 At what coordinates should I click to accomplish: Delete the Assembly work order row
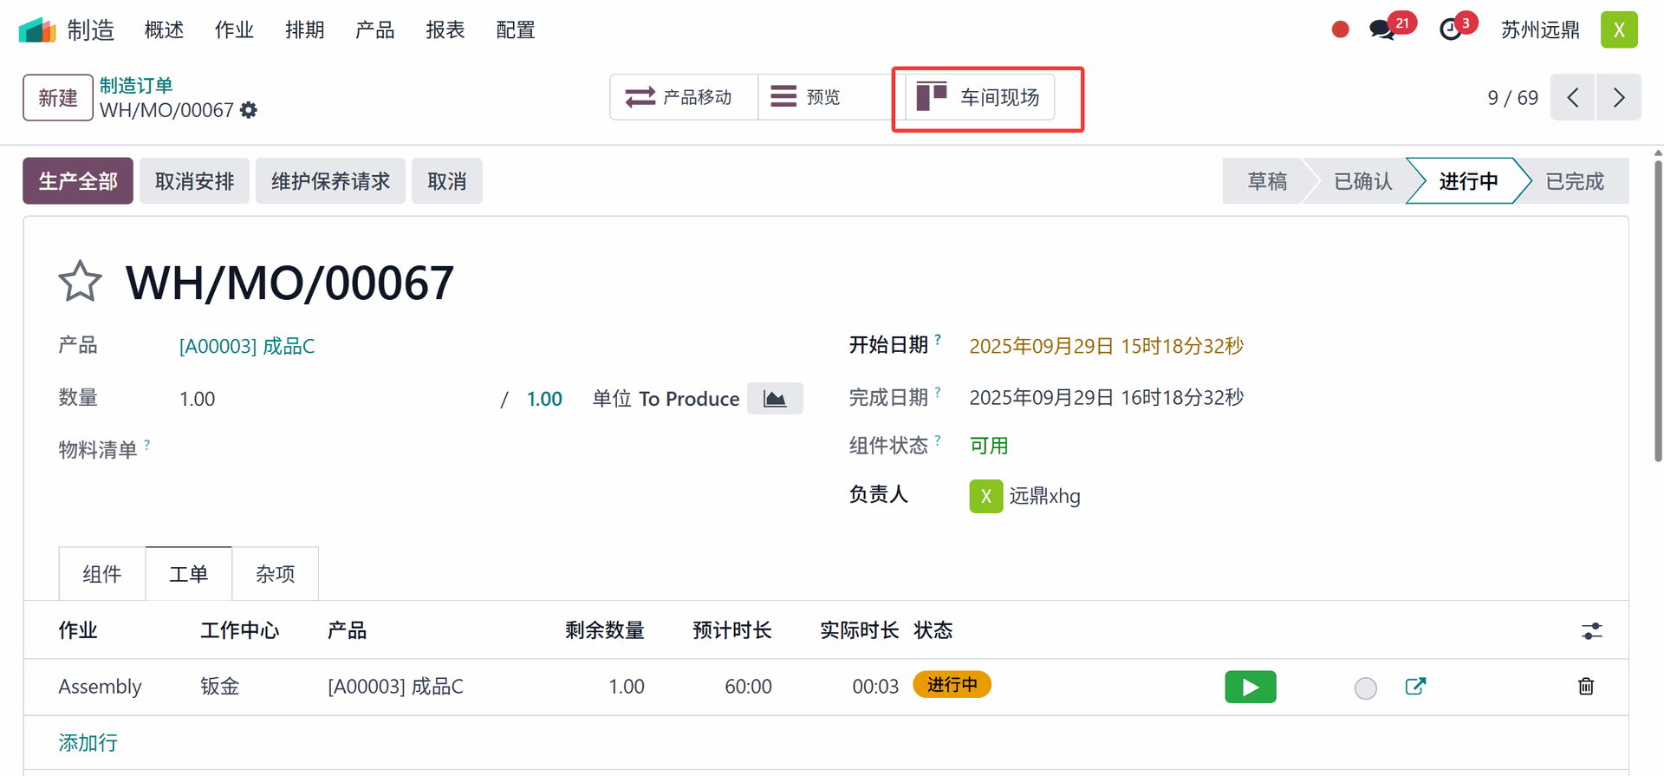(x=1586, y=687)
